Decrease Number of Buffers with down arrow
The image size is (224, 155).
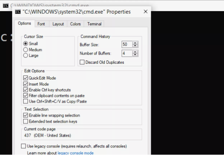(135, 55)
